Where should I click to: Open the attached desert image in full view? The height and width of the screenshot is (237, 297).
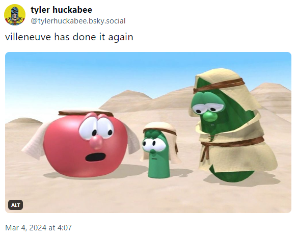click(x=148, y=133)
